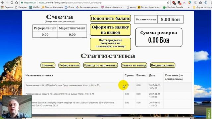Open the Поиск в Интернете bookmark
The image size is (212, 119).
(x=52, y=7)
